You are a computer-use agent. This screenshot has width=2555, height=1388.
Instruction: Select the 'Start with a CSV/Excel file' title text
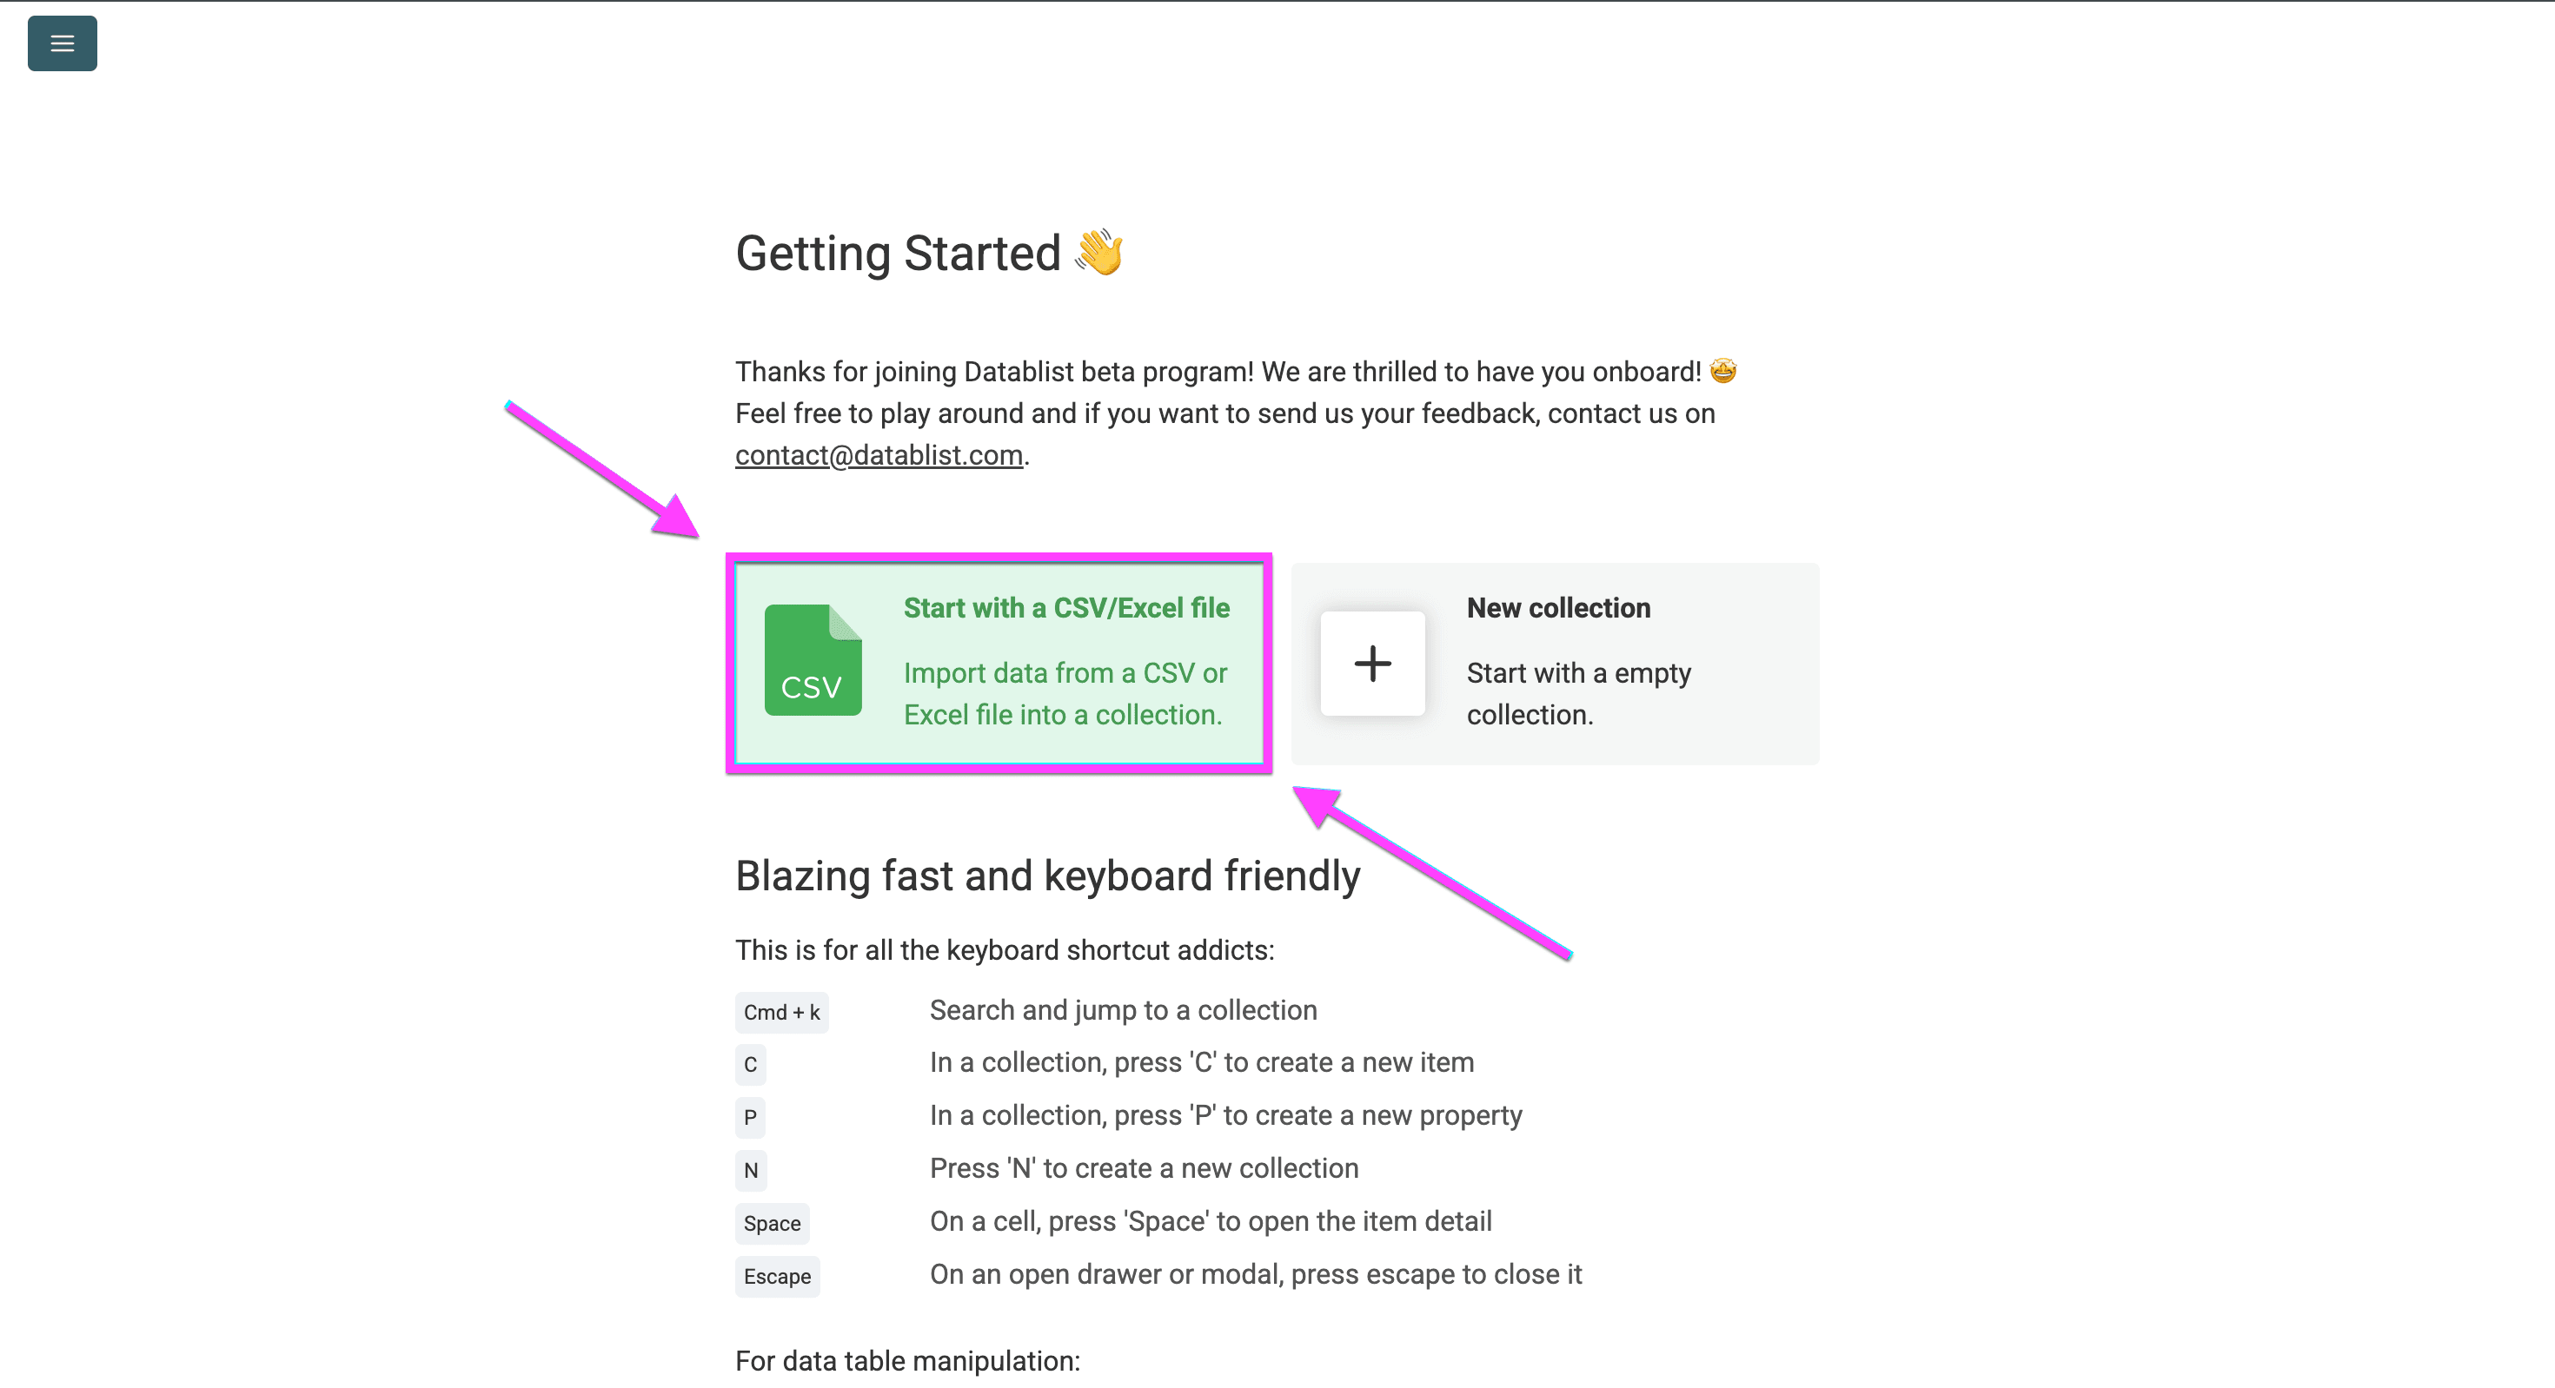tap(1066, 607)
